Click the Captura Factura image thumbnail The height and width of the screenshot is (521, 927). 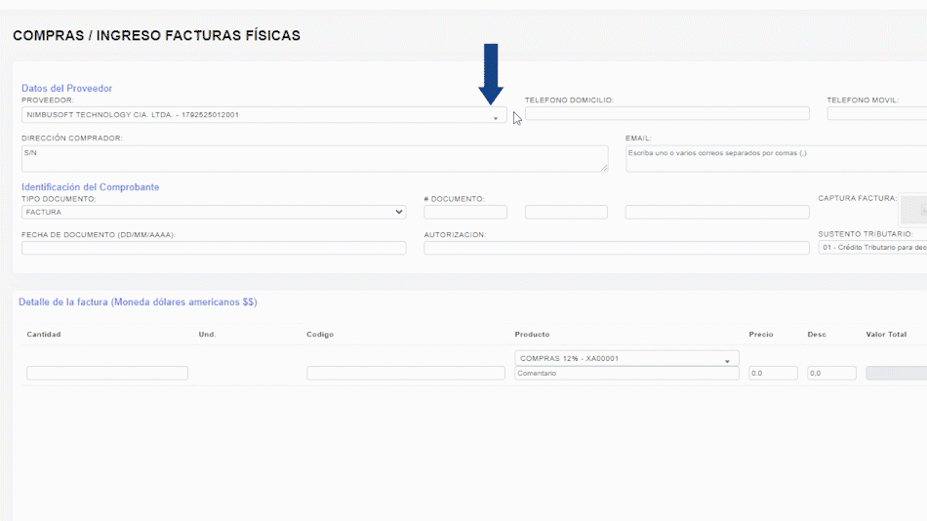click(913, 209)
